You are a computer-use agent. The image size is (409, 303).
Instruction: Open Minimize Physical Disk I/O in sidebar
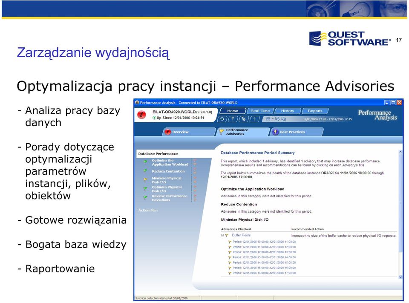(x=167, y=180)
